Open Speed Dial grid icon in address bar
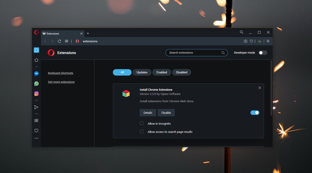312x173 pixels. pos(67,41)
